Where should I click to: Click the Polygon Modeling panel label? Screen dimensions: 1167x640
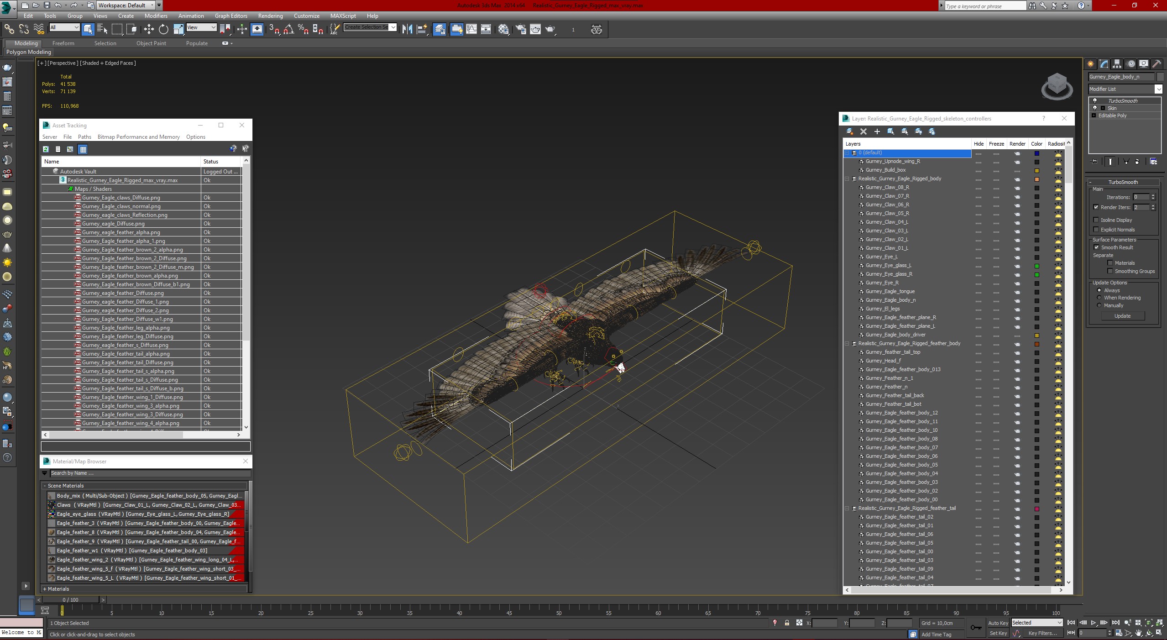[x=29, y=52]
